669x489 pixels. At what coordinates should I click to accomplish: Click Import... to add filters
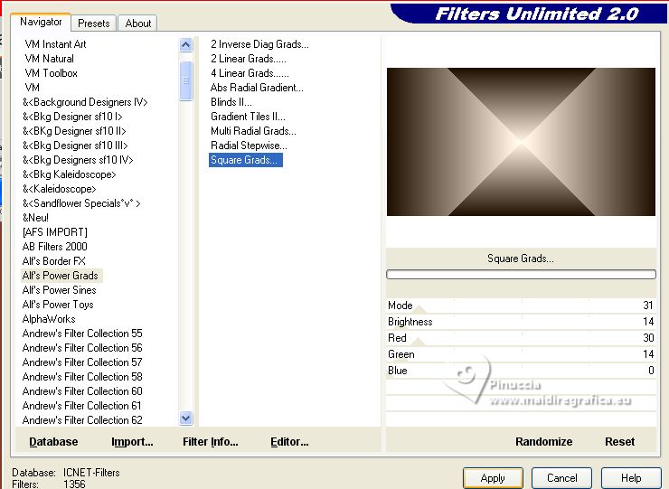point(132,442)
